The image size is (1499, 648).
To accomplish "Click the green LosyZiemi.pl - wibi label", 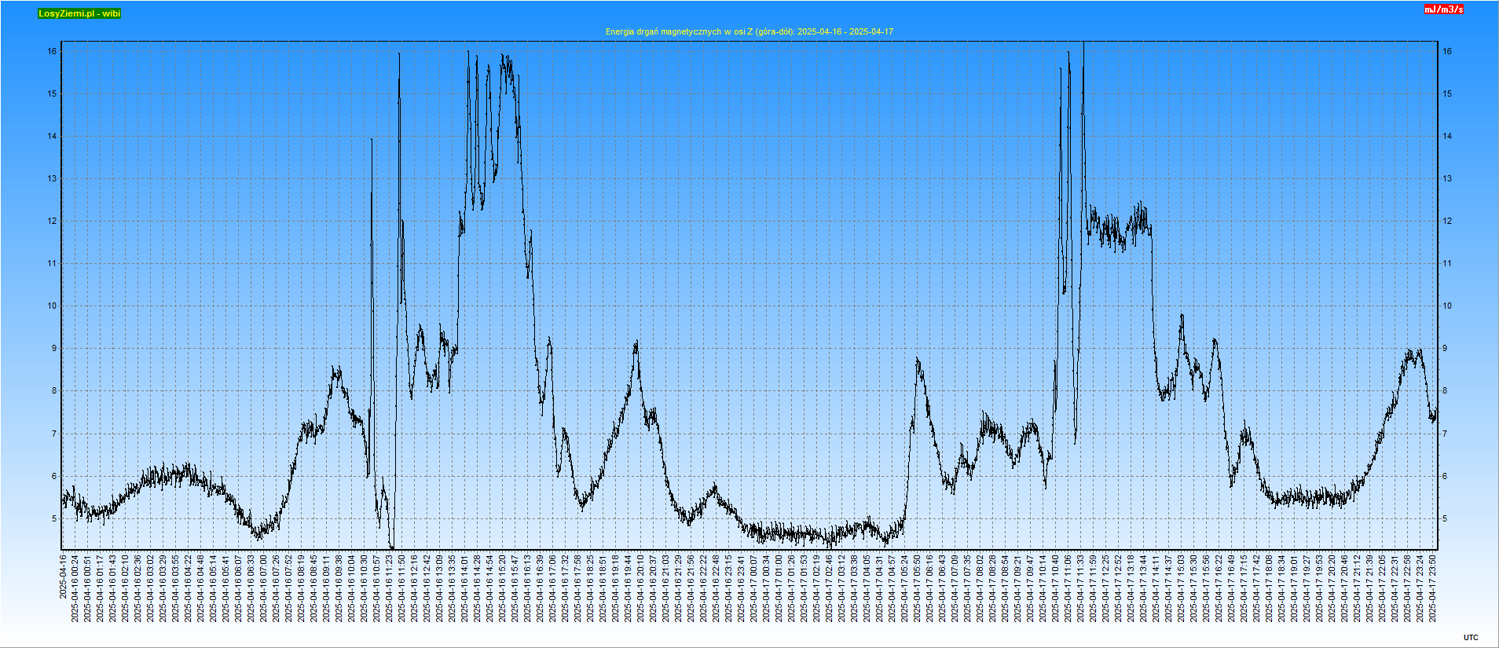I will [79, 13].
